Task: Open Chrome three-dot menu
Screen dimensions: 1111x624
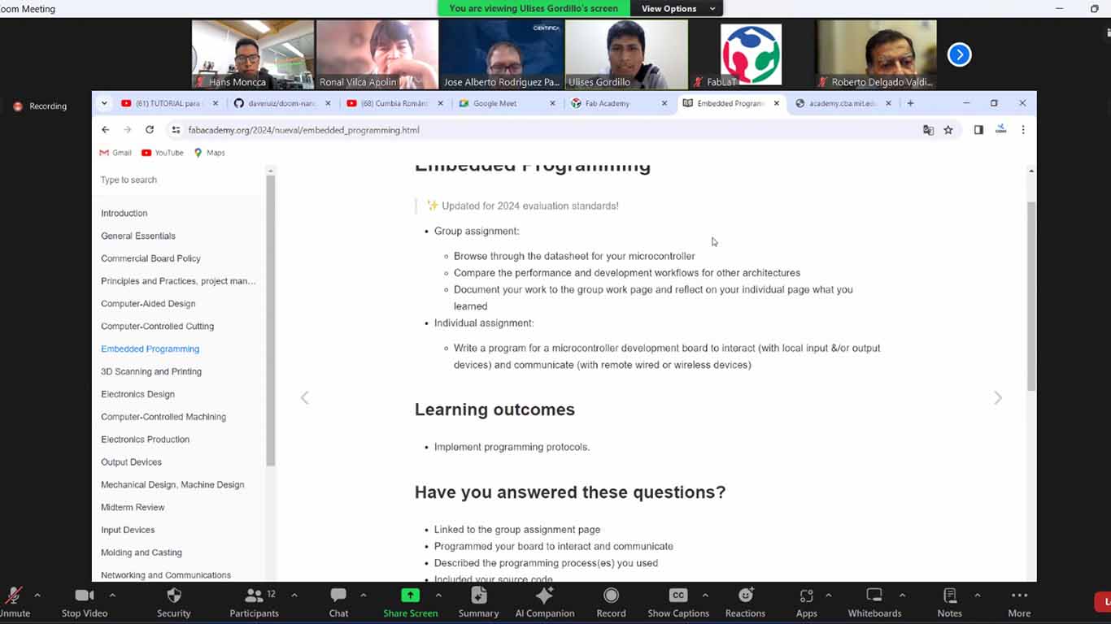Action: click(x=1023, y=130)
